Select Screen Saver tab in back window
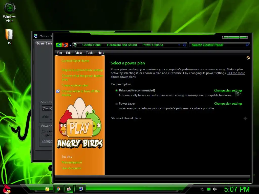Viewport: 259px width, 194px height. (x=44, y=43)
